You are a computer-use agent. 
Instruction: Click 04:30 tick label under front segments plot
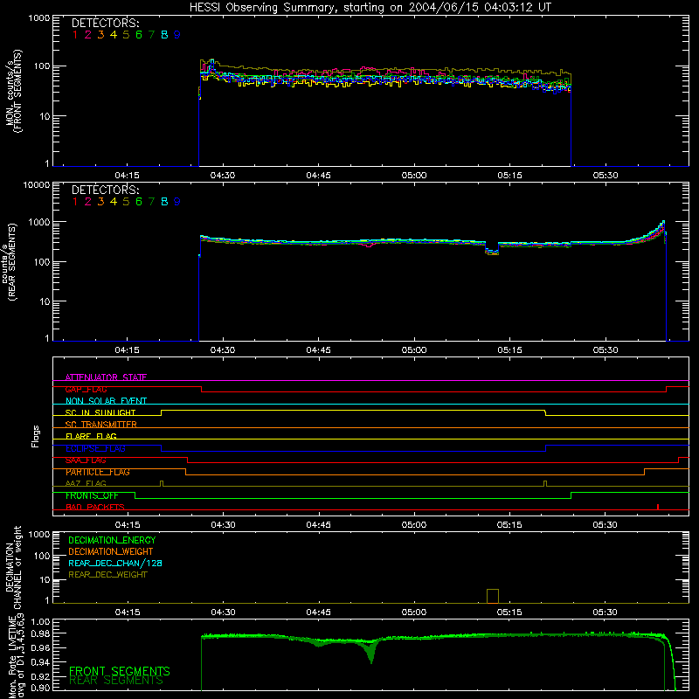point(223,176)
